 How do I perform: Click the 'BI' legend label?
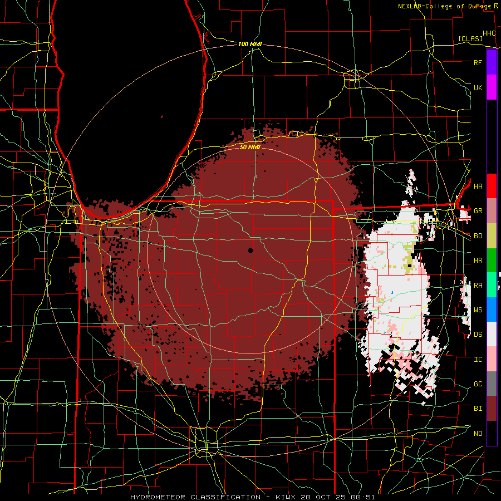click(478, 409)
